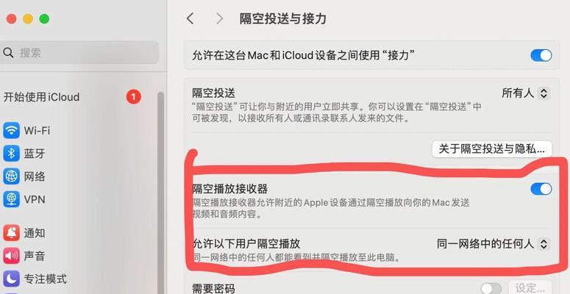Click the VPN icon in sidebar
The image size is (570, 294).
tap(11, 199)
